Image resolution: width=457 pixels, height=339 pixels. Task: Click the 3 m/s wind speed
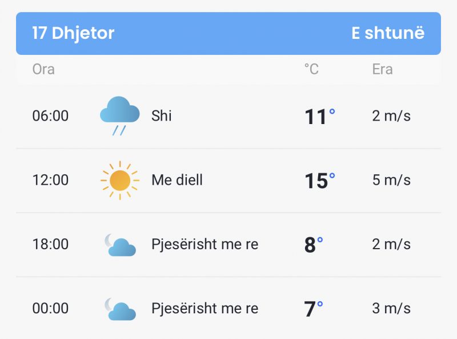(391, 308)
